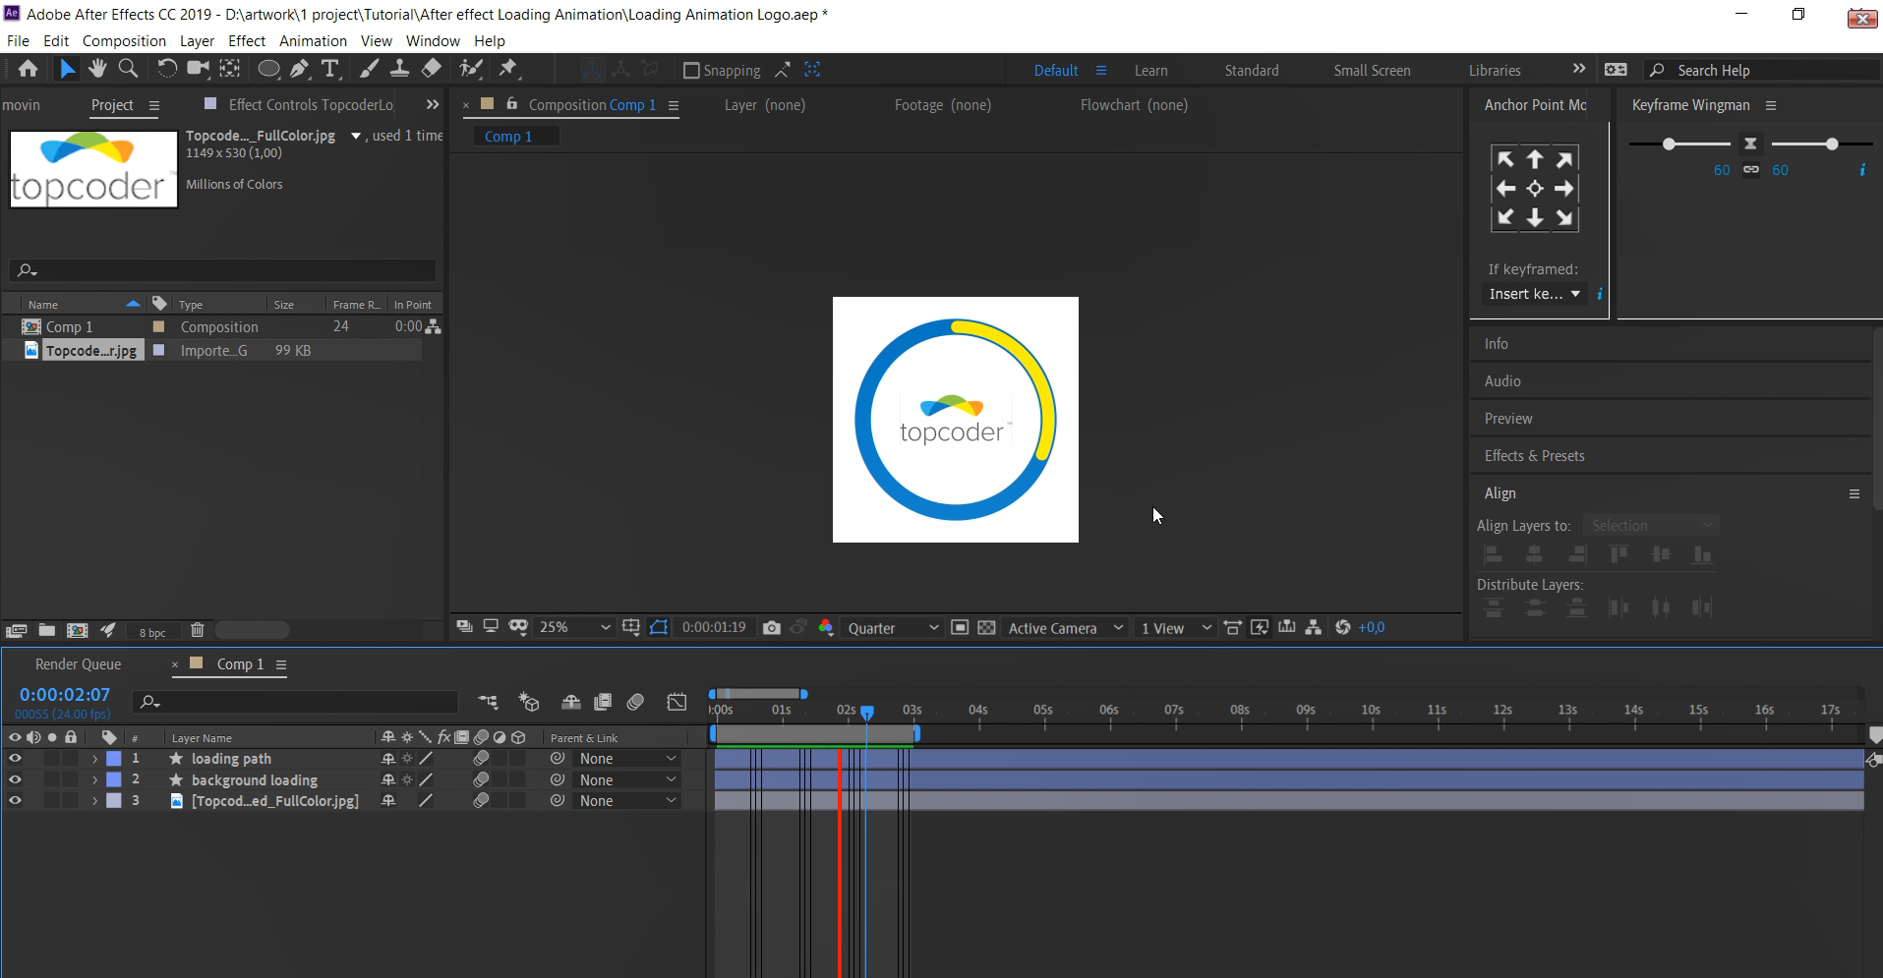Select the Brush tool
Viewport: 1883px width, 978px height.
click(369, 69)
